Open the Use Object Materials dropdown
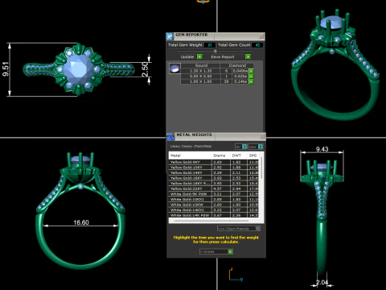This screenshot has height=290, width=386. pyautogui.click(x=239, y=229)
